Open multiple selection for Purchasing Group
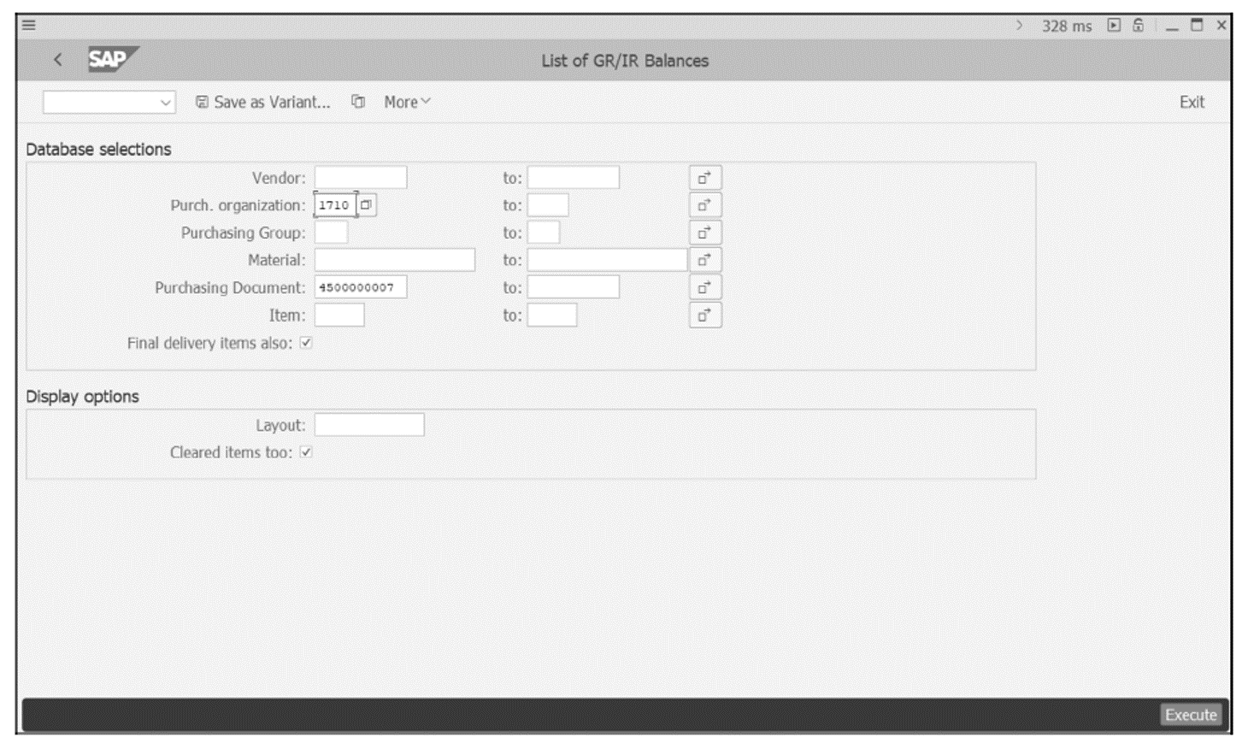Viewport: 1248px width, 749px height. click(x=704, y=232)
